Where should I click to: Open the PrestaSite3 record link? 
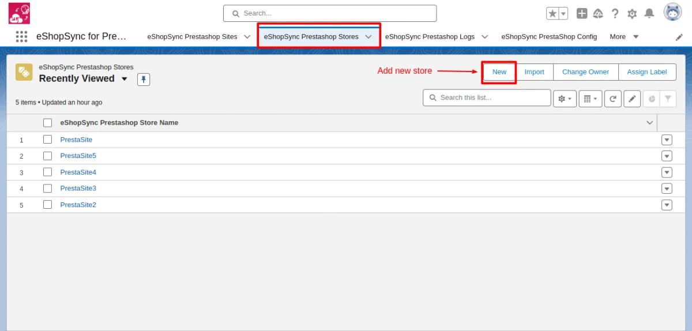pyautogui.click(x=78, y=188)
